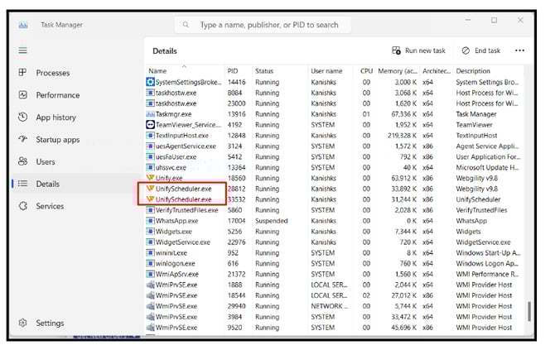555x350 pixels.
Task: Click the vertical scrollbar in process list
Action: click(x=528, y=311)
